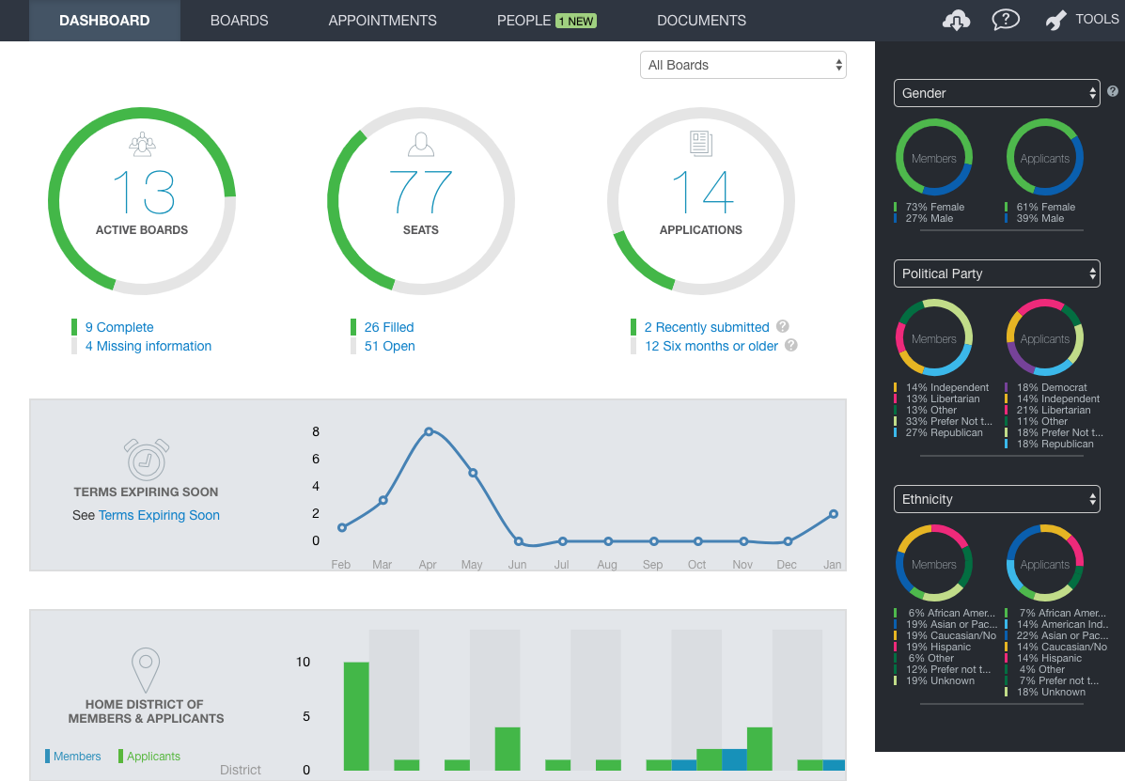Open the 4 Missing information link

[148, 346]
